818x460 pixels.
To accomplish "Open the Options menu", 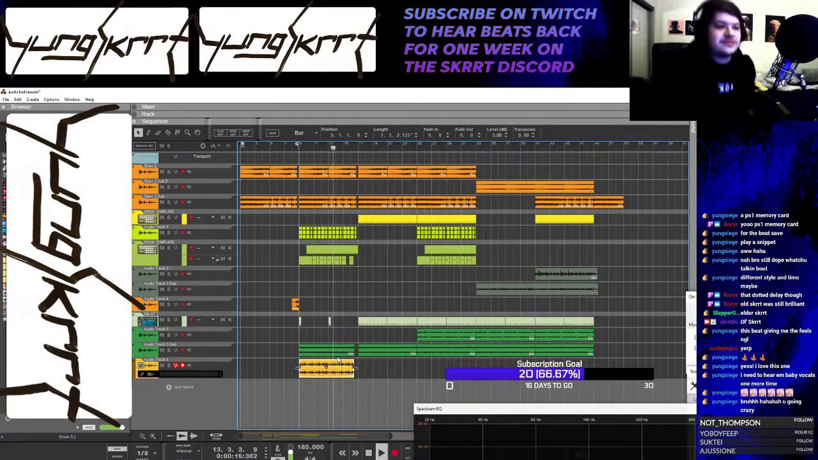I will tap(51, 100).
